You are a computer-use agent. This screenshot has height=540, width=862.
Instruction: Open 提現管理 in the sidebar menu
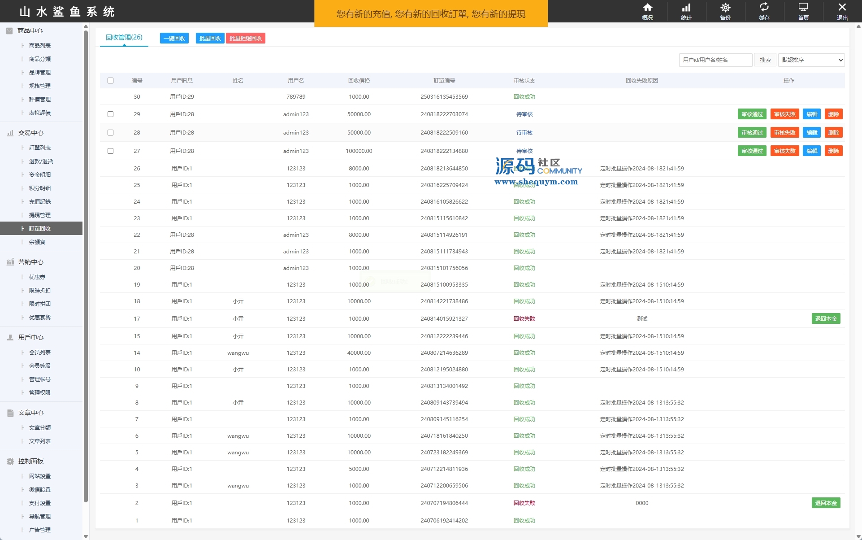point(40,215)
